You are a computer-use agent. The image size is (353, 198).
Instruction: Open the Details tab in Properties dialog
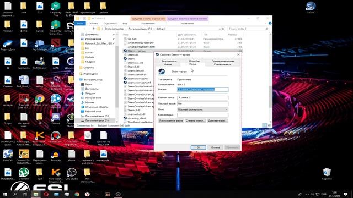click(194, 61)
